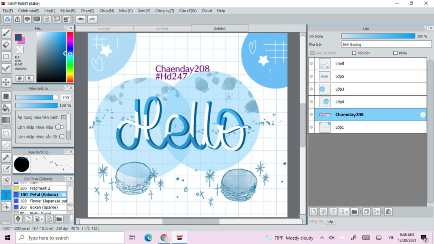Viewport: 434px width, 244px height.
Task: Add a layer folder in Lớp panel
Action: 354,212
